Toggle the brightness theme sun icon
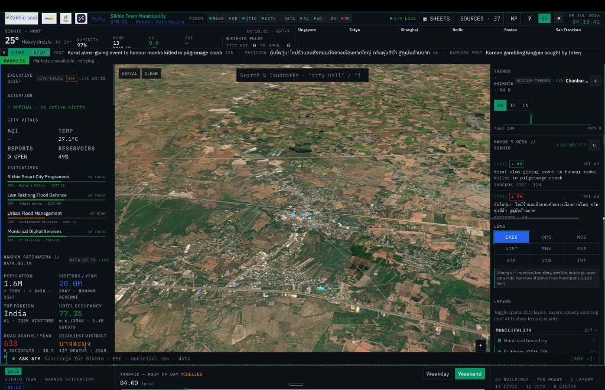605x390 pixels. pos(559,18)
